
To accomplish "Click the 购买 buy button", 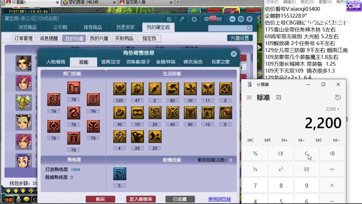I will click(100, 199).
